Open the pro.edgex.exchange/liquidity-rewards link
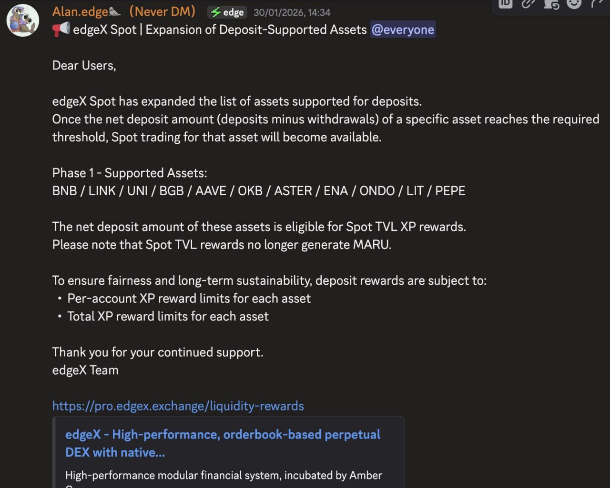This screenshot has width=610, height=488. pos(178,406)
